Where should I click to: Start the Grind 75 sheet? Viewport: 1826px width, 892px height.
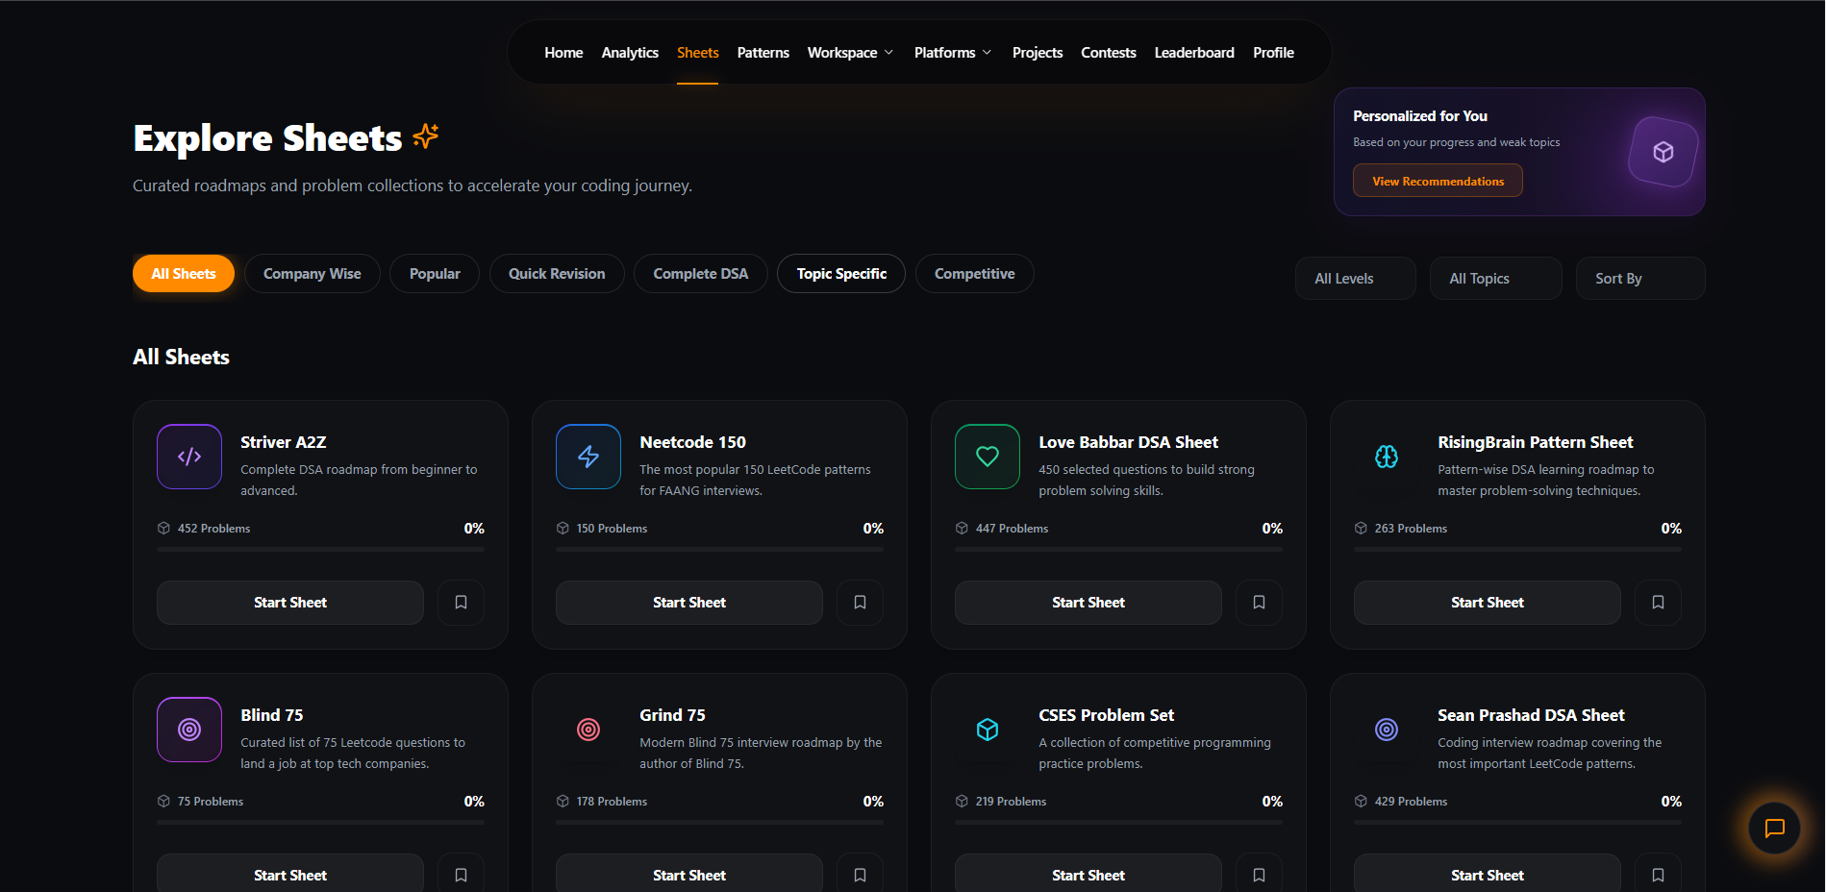(x=689, y=874)
